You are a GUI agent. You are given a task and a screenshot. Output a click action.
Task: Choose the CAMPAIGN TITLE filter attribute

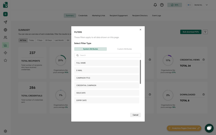pyautogui.click(x=107, y=78)
